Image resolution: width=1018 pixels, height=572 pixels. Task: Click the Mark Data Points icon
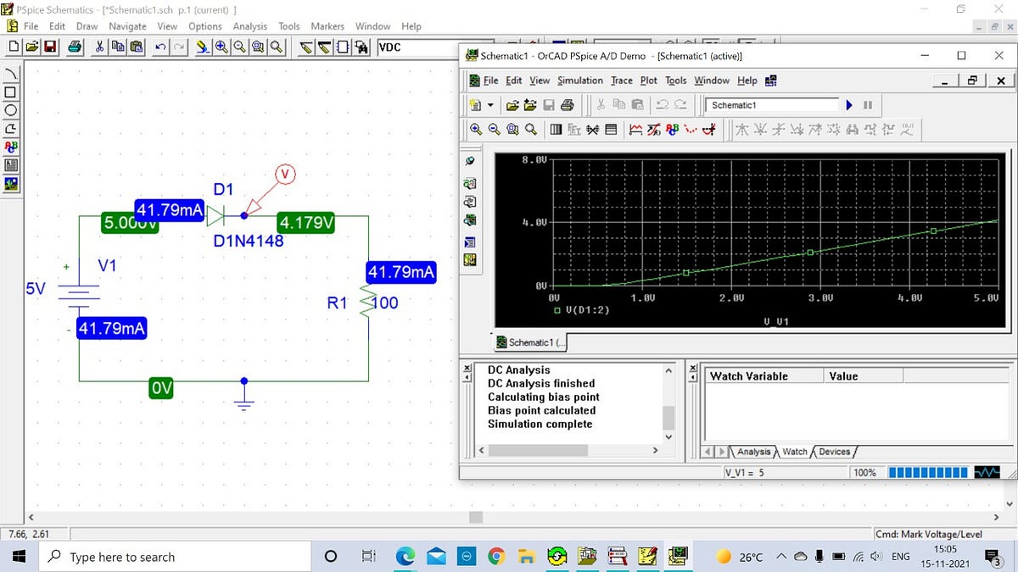(x=689, y=129)
